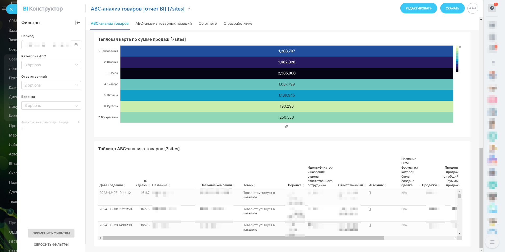Open dashboard title dropdown chevron

pos(189,9)
